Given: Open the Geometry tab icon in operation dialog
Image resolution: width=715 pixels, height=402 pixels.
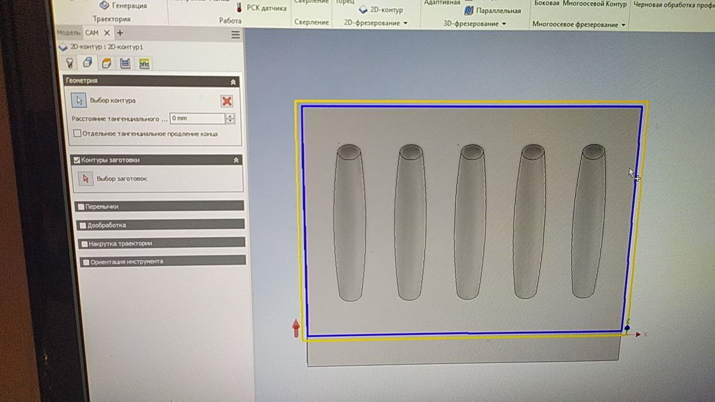Looking at the screenshot, I should point(88,63).
